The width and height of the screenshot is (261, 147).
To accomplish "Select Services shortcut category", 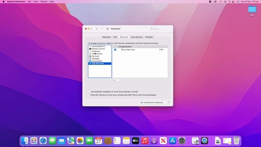I will pyautogui.click(x=100, y=56).
